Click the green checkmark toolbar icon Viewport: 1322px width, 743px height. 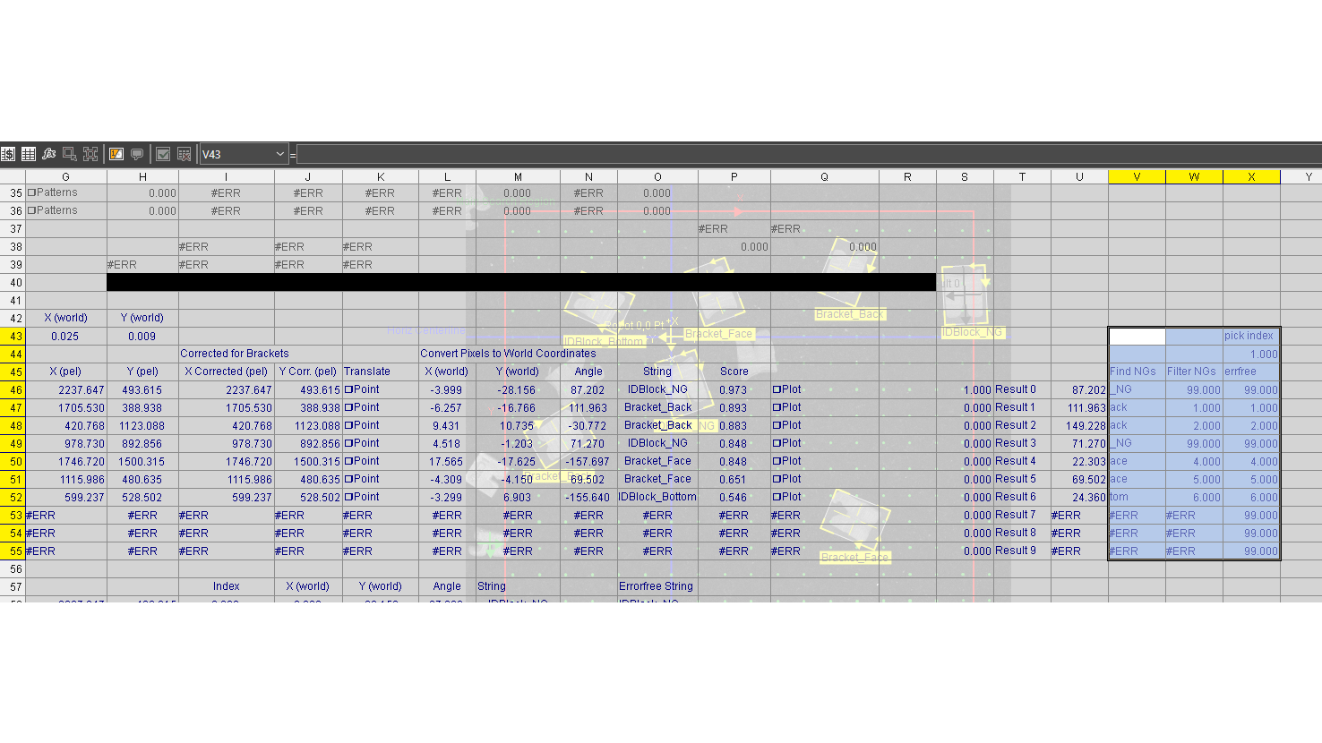(162, 154)
